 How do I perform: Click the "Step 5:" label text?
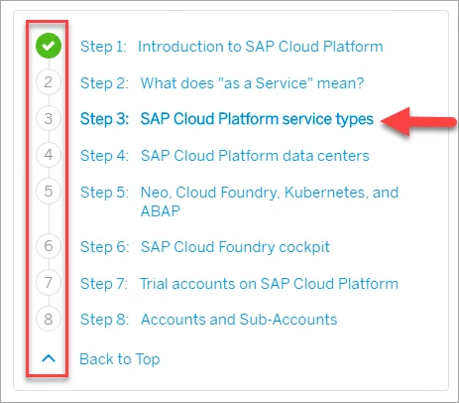pos(104,193)
